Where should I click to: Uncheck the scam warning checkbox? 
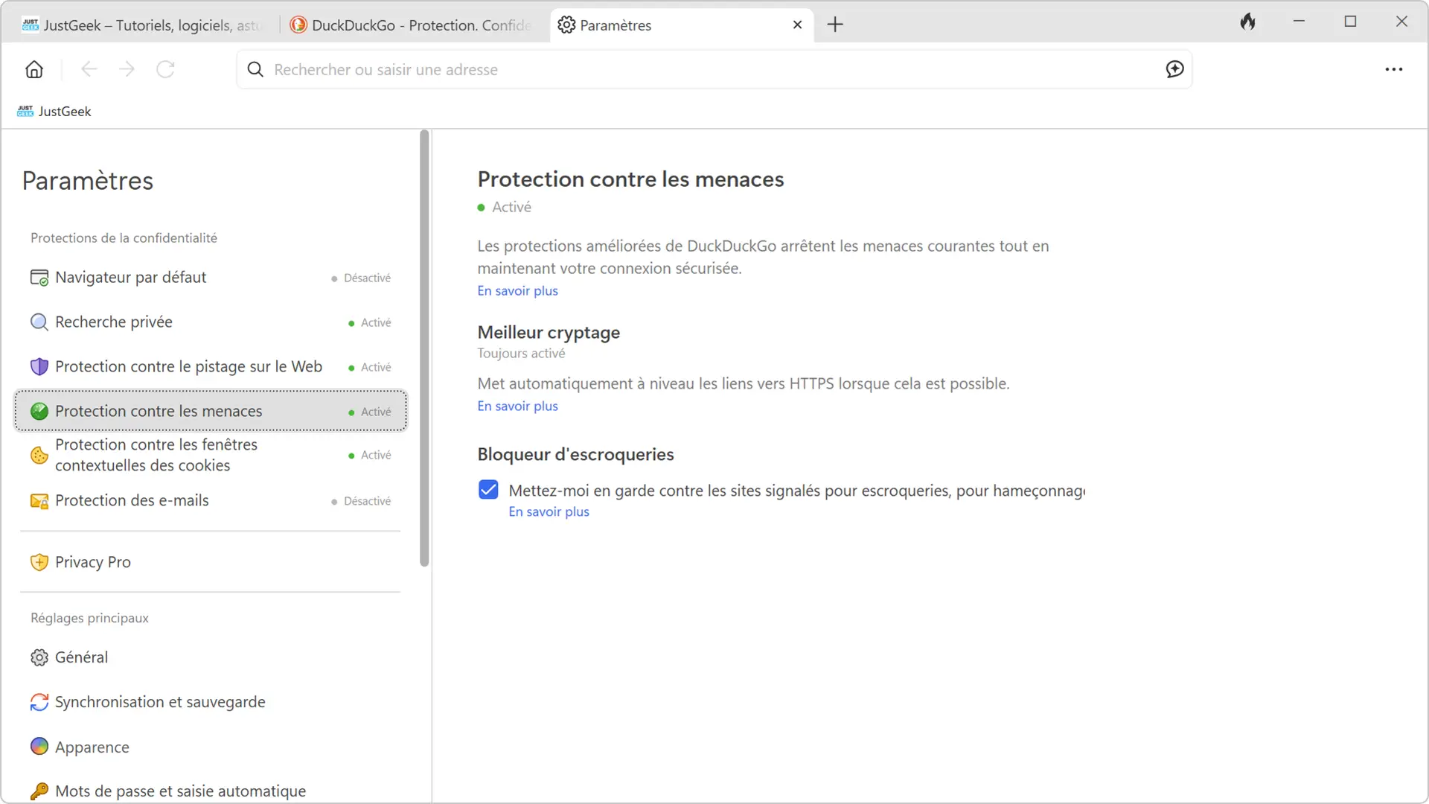488,489
